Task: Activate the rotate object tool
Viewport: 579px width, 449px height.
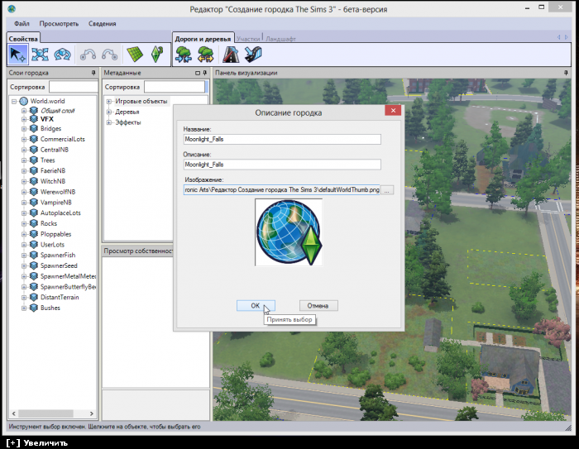Action: point(63,54)
